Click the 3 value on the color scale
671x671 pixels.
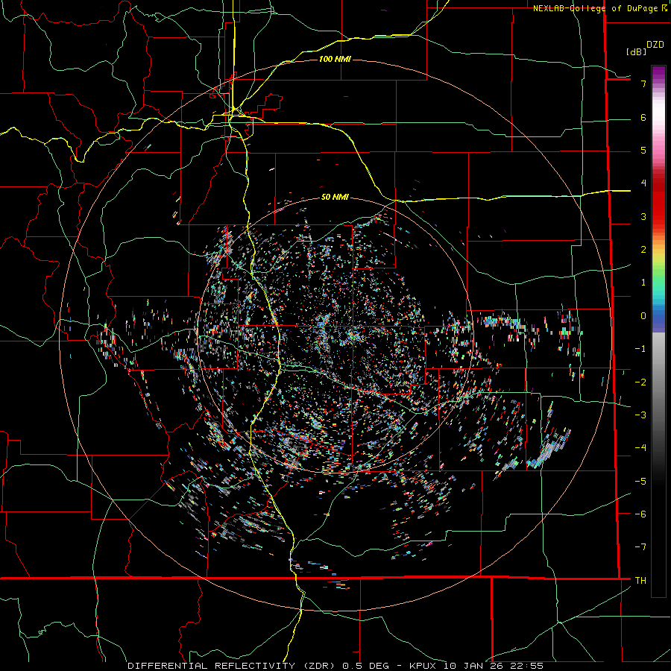click(x=643, y=216)
